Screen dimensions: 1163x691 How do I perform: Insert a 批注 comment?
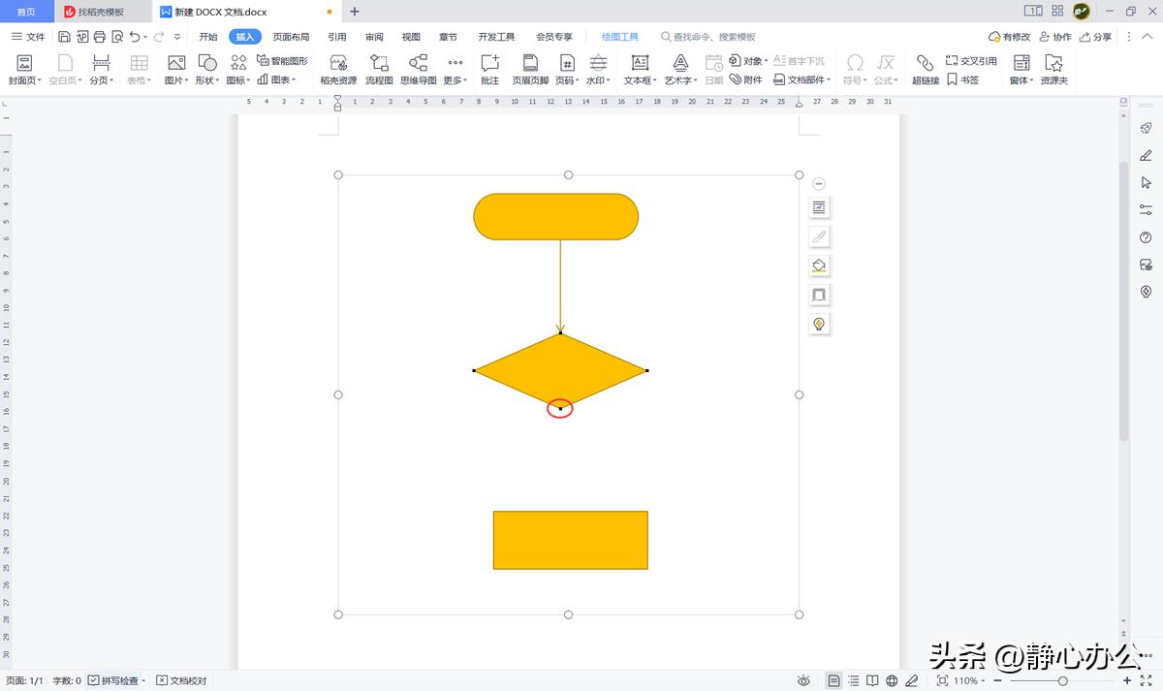(489, 69)
